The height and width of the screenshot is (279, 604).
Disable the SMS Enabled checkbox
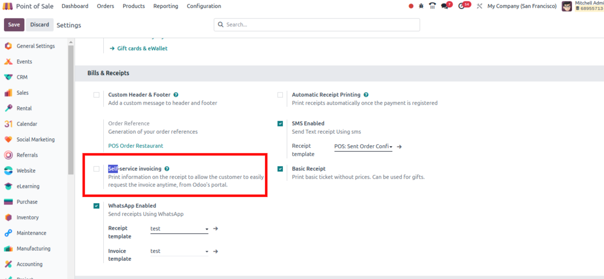280,124
